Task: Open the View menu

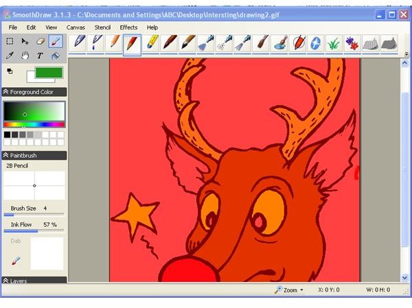Action: pos(51,27)
